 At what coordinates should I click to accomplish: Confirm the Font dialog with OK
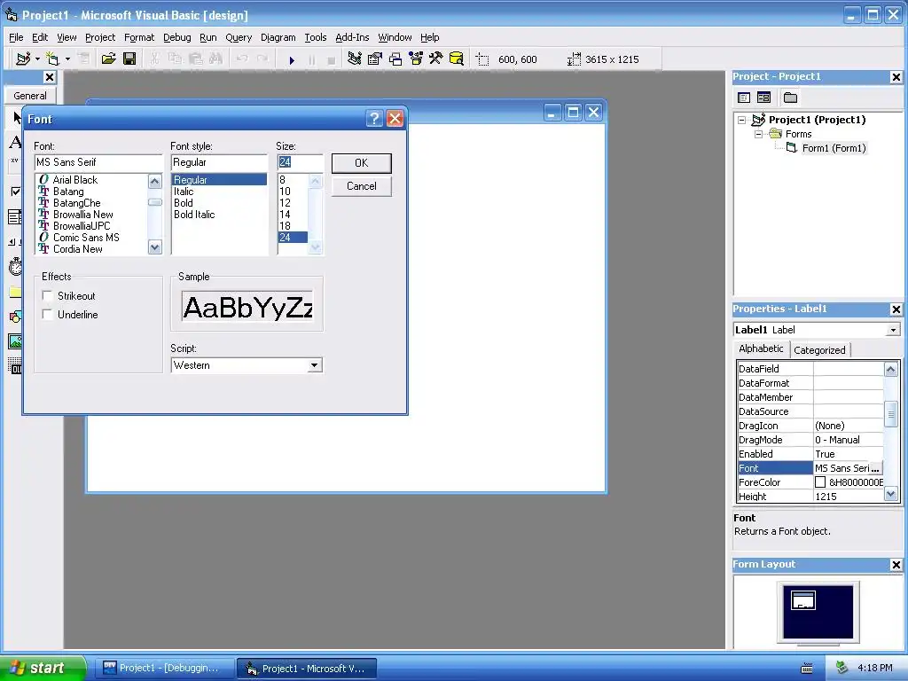point(362,163)
